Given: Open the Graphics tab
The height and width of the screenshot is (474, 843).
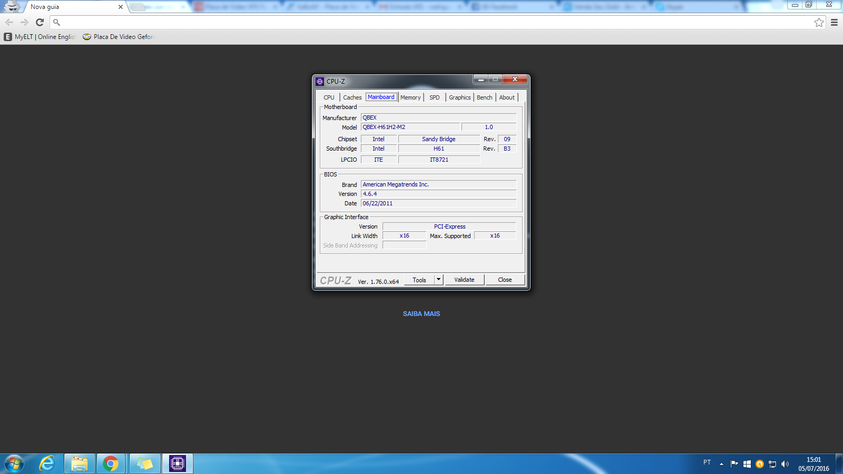Looking at the screenshot, I should (x=459, y=97).
